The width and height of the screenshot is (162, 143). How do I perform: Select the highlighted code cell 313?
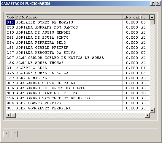click(x=11, y=22)
